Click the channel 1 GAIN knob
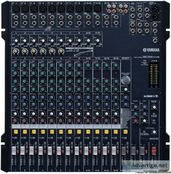Viewport: 171px width, 174px height. [16, 41]
